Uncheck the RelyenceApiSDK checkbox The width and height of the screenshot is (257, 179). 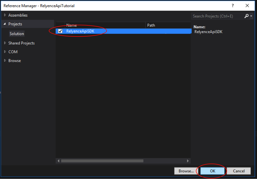tap(60, 31)
